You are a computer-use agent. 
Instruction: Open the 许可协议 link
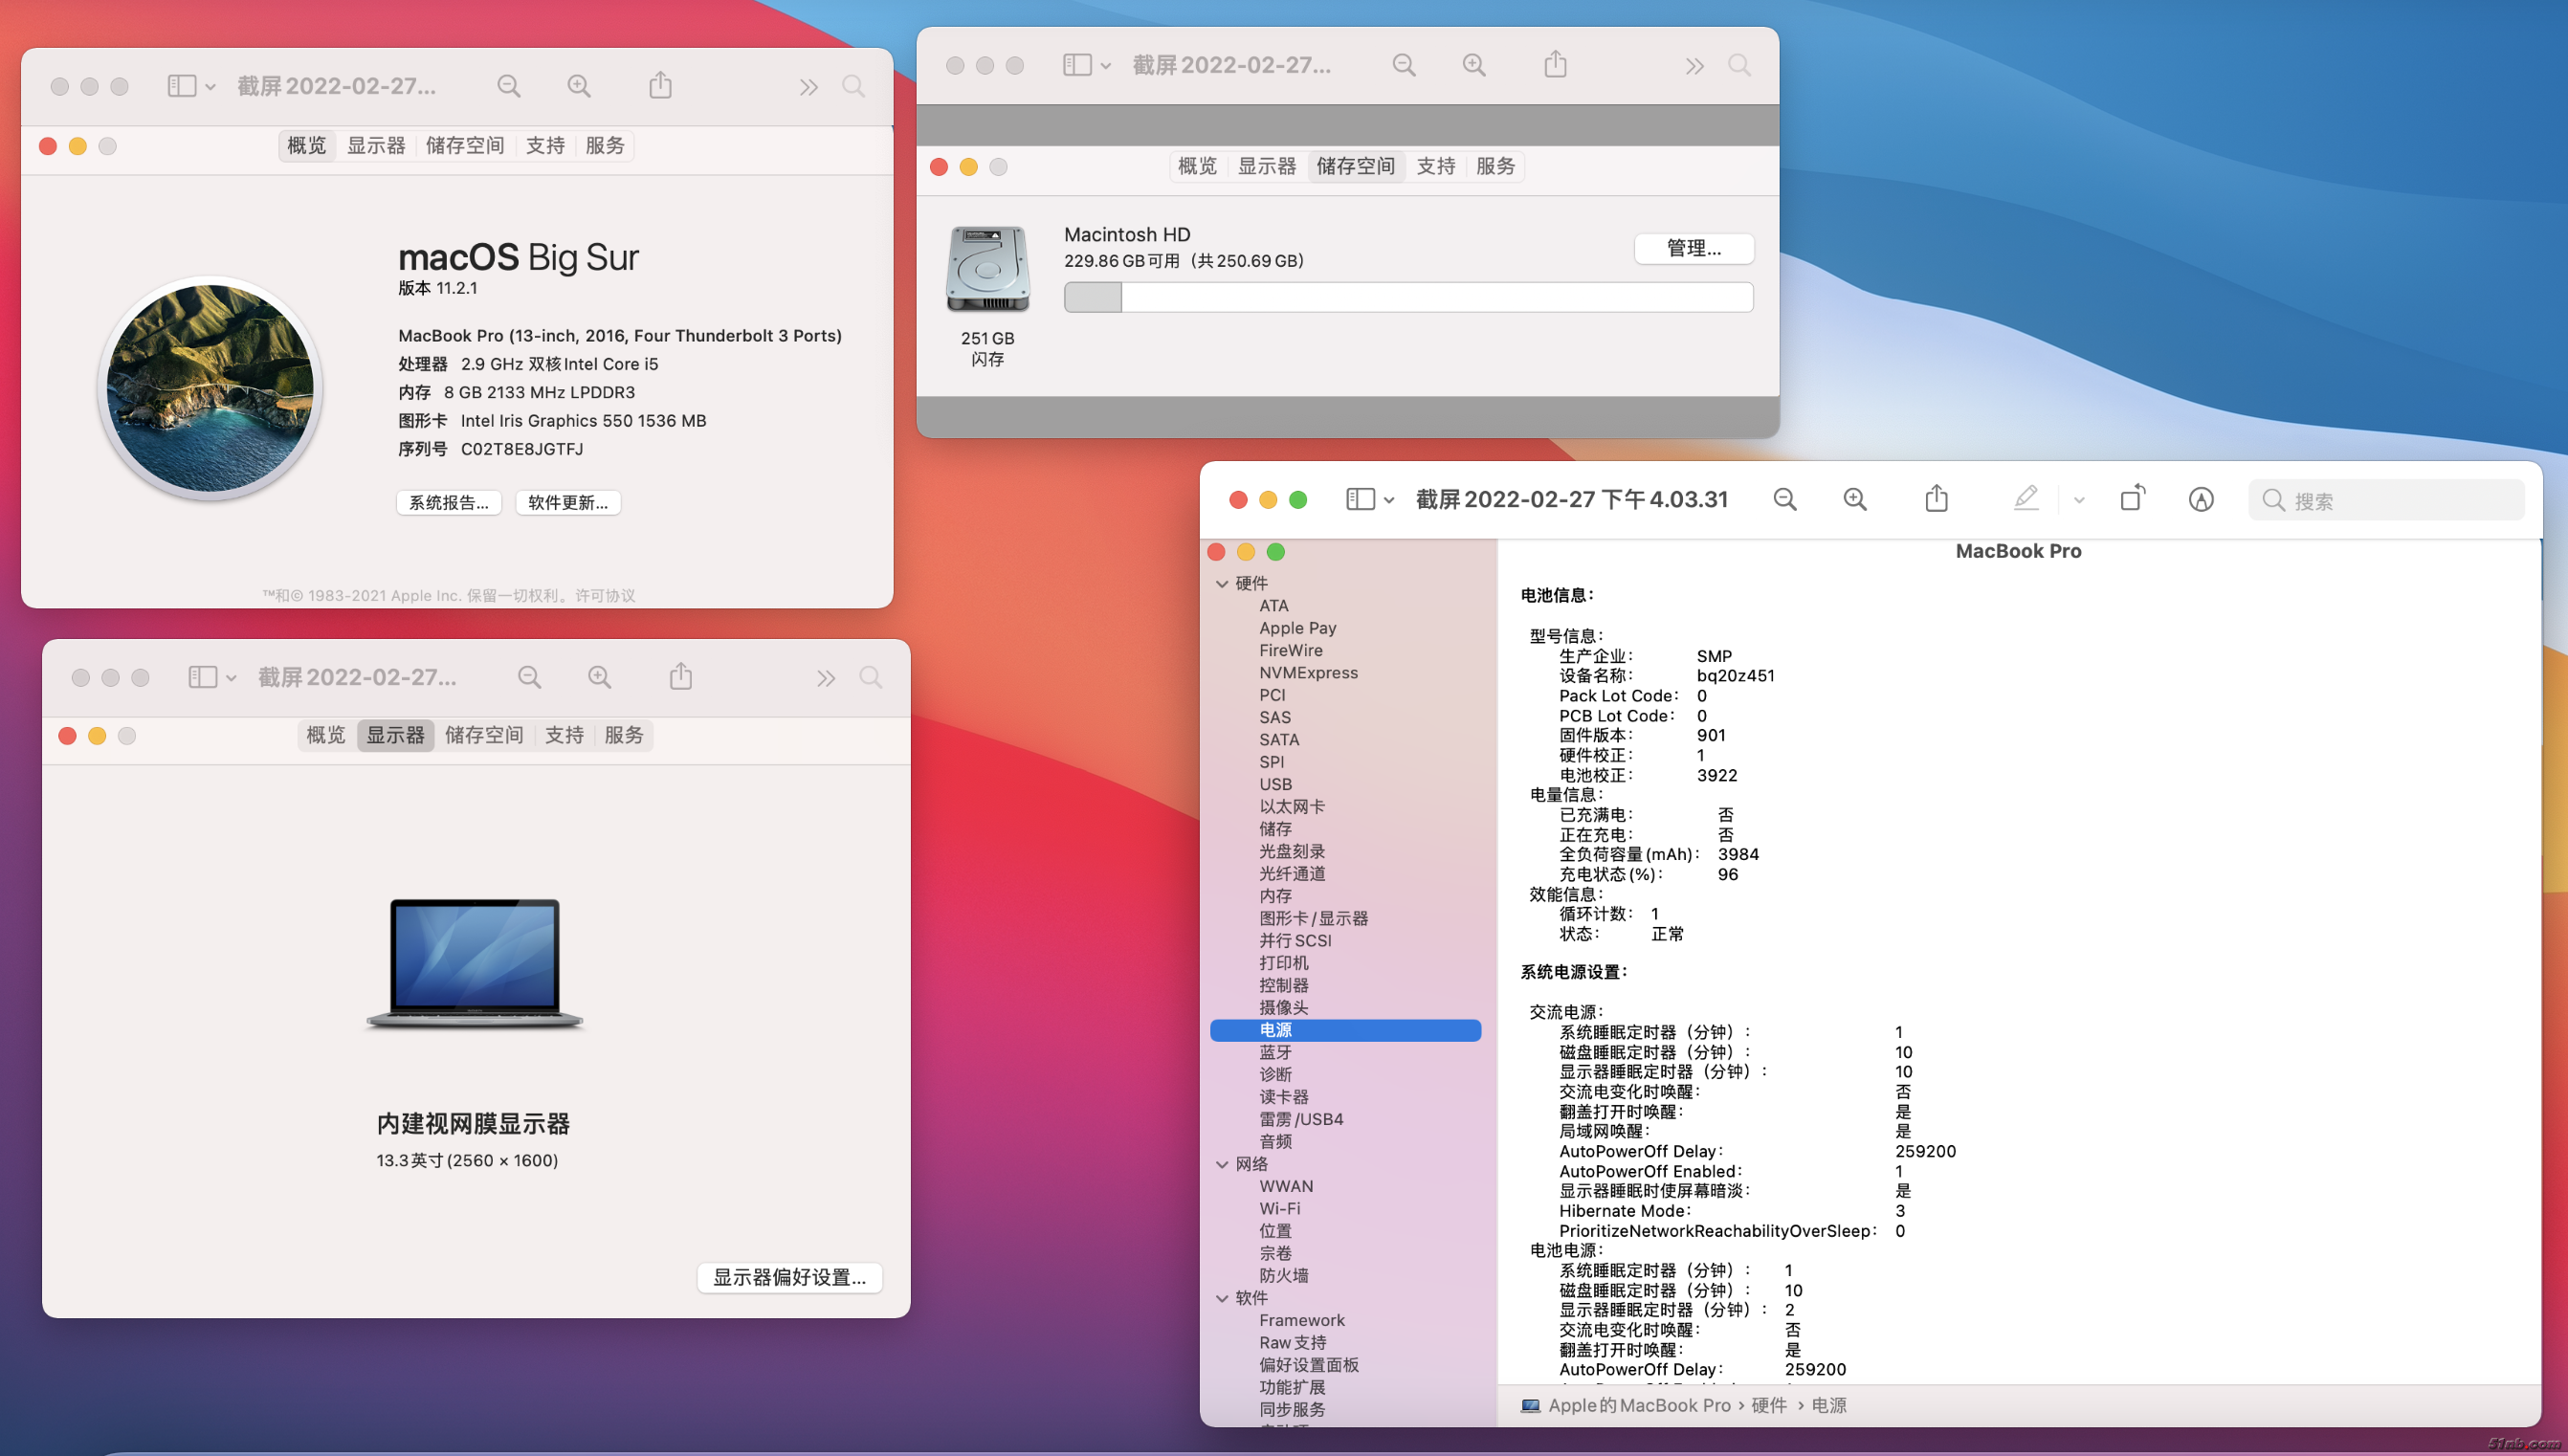pos(605,595)
